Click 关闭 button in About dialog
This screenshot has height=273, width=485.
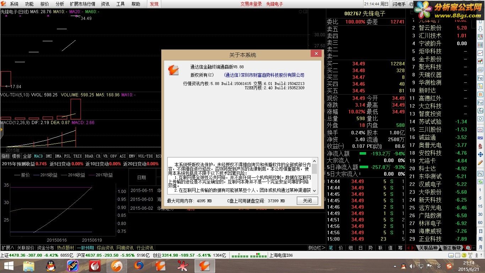click(x=307, y=200)
